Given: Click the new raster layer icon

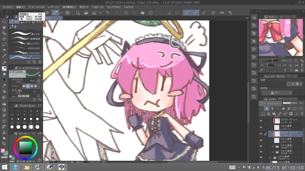Looking at the screenshot, I should pos(263,114).
